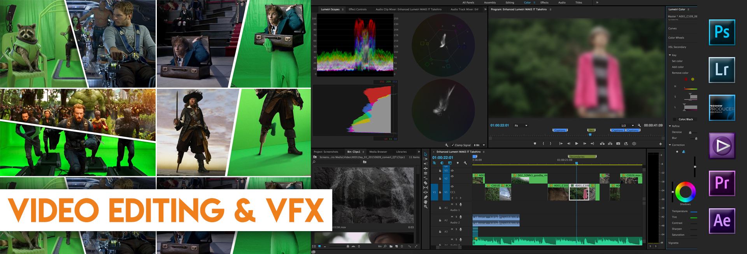Go to In point in Program Monitor

coord(561,143)
